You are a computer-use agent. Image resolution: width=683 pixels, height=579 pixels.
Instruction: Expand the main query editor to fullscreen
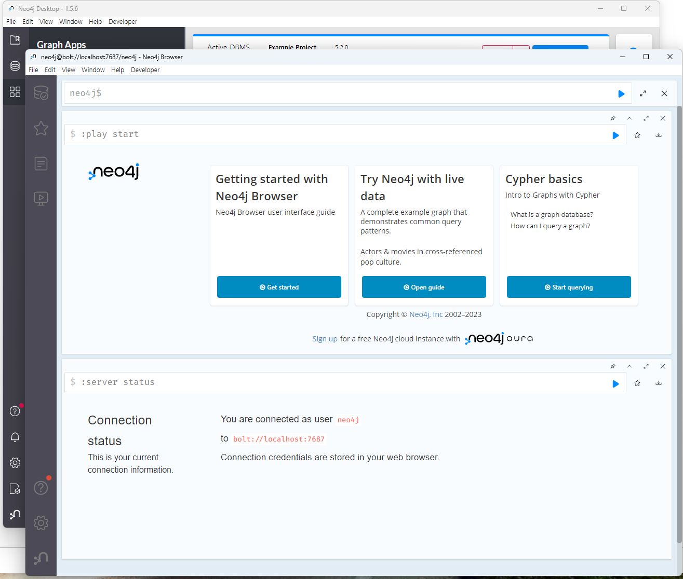pyautogui.click(x=643, y=93)
